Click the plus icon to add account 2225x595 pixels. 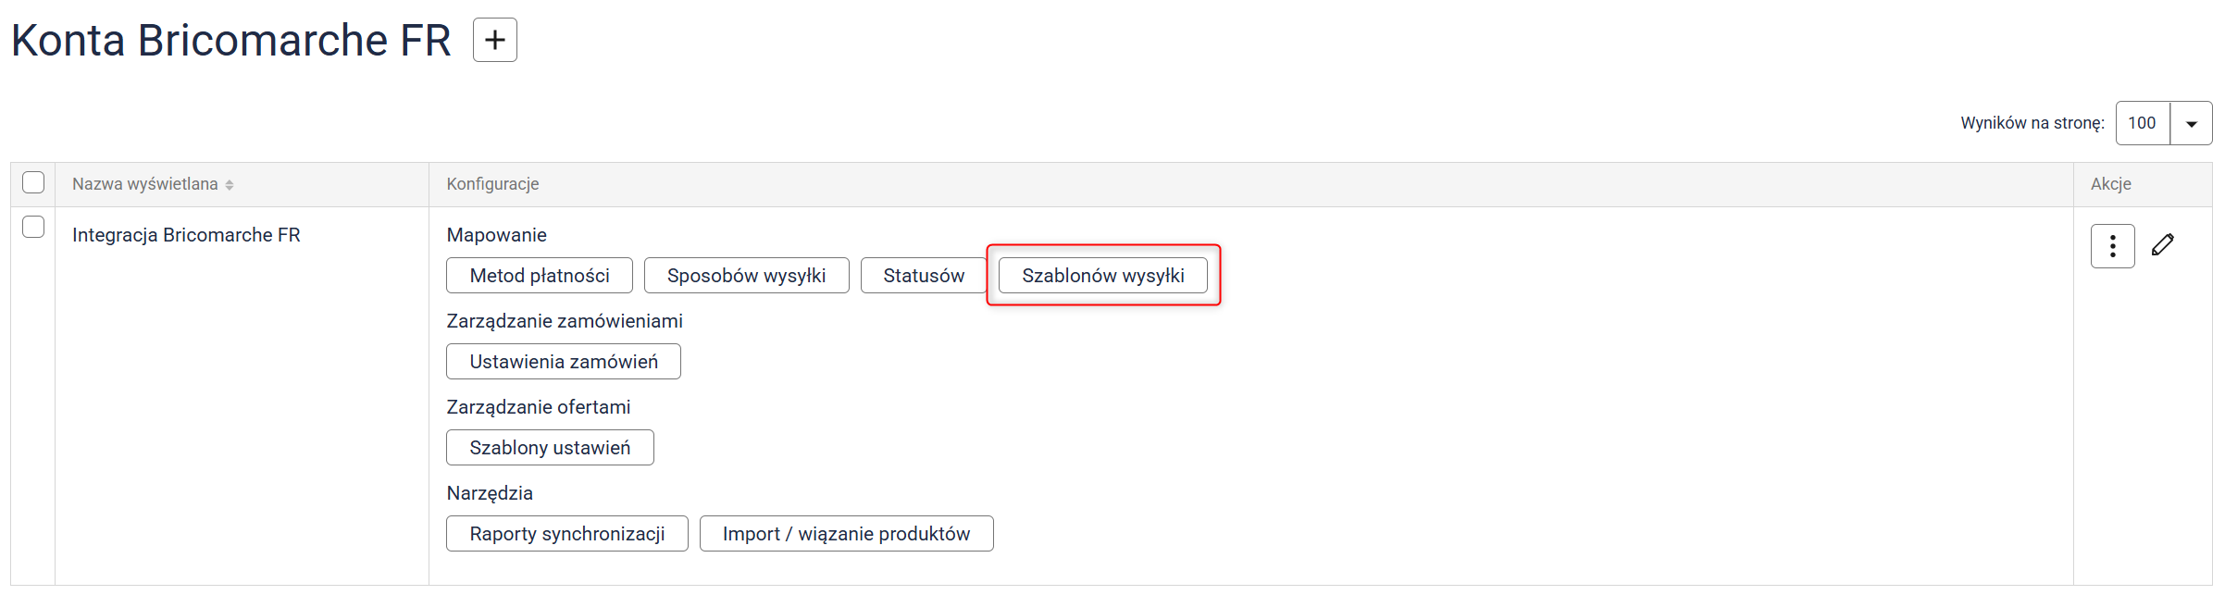click(494, 40)
